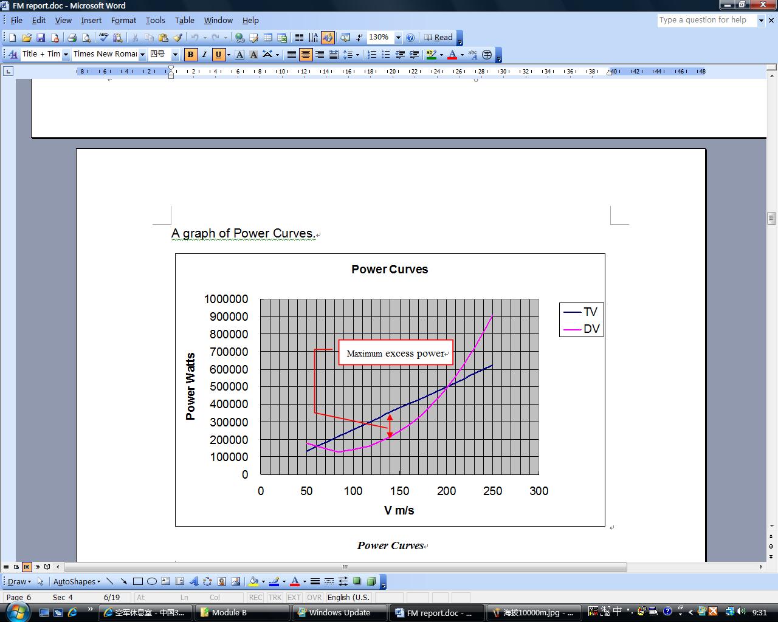Click the Insert Picture icon in Drawing toolbar
Screen dimensions: 778x622
point(236,581)
